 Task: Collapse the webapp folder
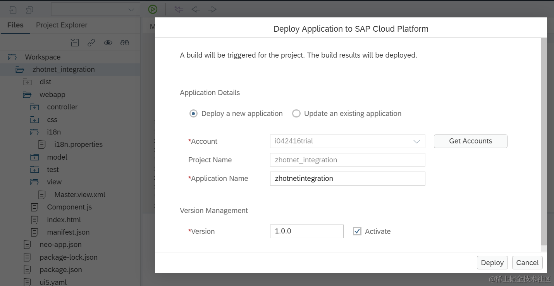27,95
